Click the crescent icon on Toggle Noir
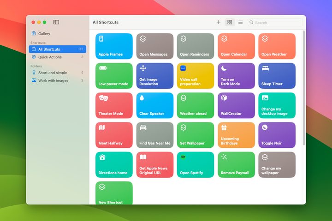This screenshot has width=332, height=221. tap(265, 128)
